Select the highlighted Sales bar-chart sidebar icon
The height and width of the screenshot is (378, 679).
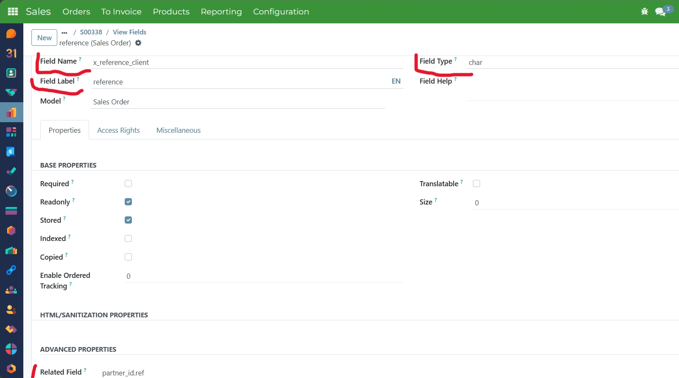click(11, 112)
